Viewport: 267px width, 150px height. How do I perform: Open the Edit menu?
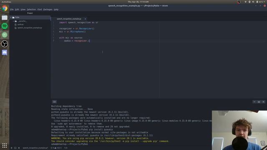(17, 10)
